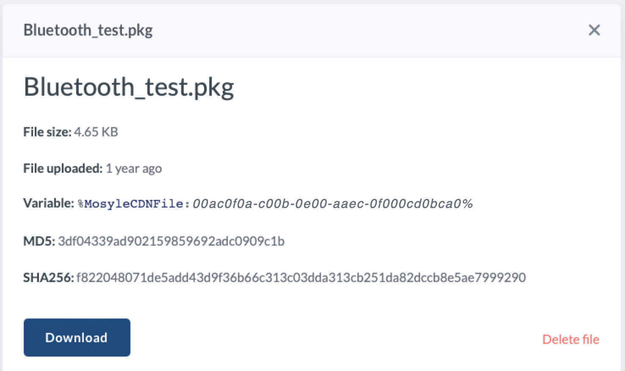Image resolution: width=625 pixels, height=371 pixels.
Task: Click the File size label
Action: [x=47, y=132]
